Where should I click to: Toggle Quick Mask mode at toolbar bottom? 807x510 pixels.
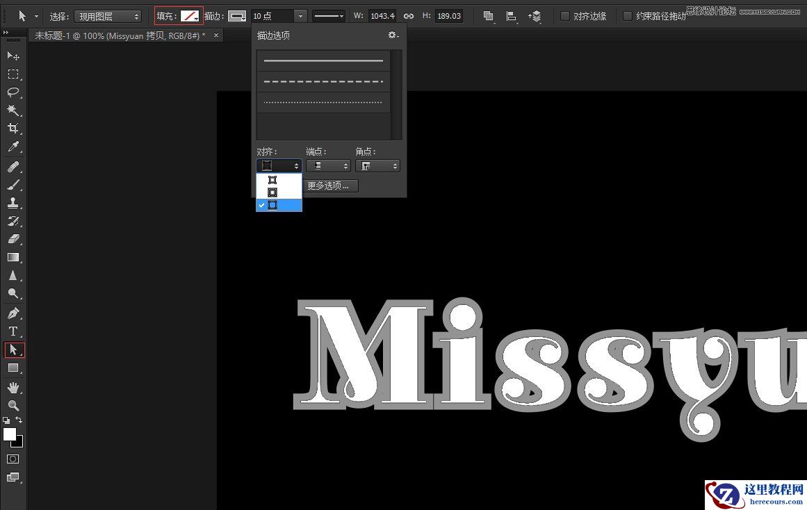[x=13, y=459]
